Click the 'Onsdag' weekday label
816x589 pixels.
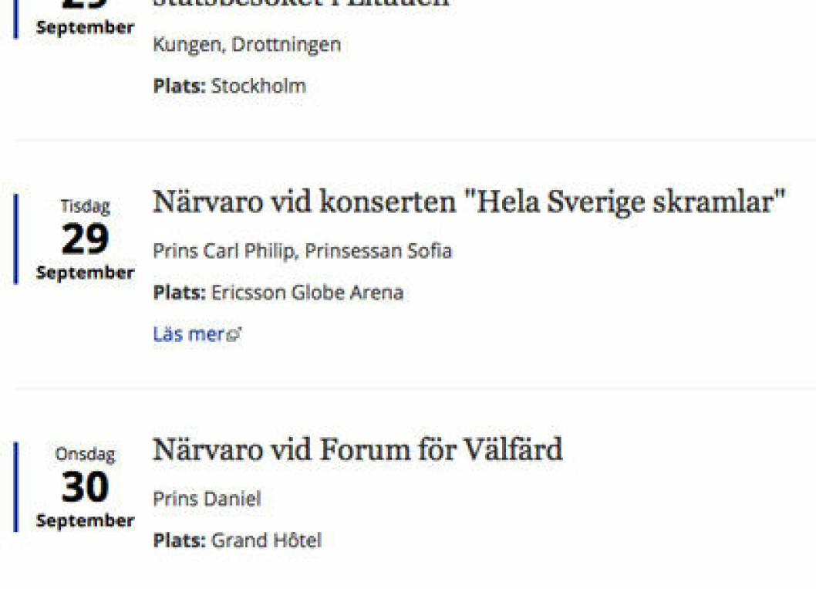(x=86, y=455)
